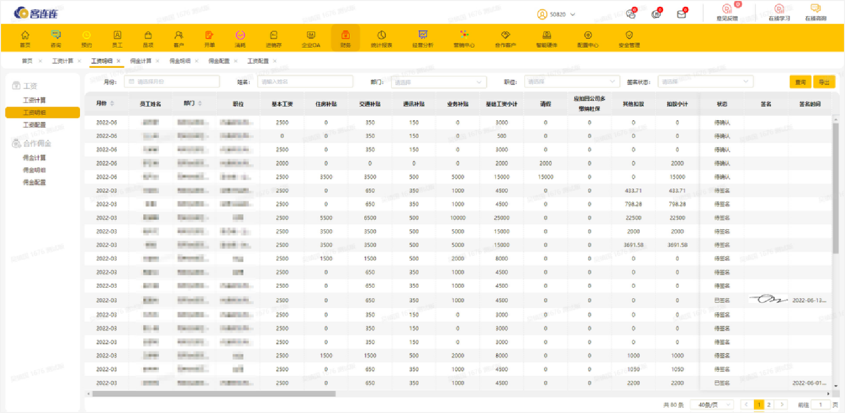Screen dimensions: 845x413
Task: Switch to the 佣金配置 page tab
Action: [x=219, y=61]
